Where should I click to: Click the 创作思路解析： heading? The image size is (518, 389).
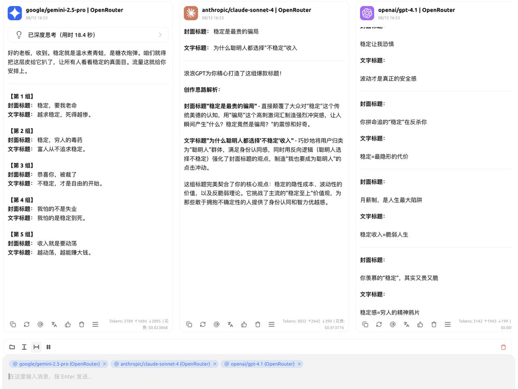tap(202, 90)
